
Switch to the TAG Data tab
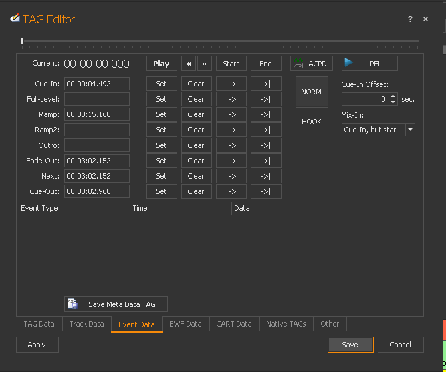point(39,324)
